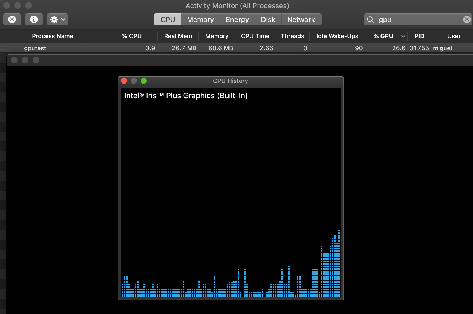The height and width of the screenshot is (314, 473).
Task: Open the Energy pane
Action: [237, 19]
